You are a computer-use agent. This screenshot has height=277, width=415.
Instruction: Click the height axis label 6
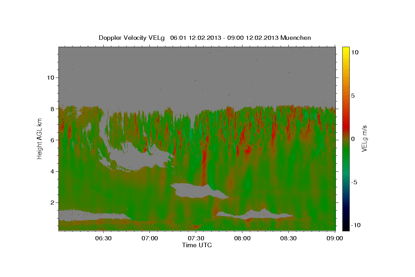[53, 140]
